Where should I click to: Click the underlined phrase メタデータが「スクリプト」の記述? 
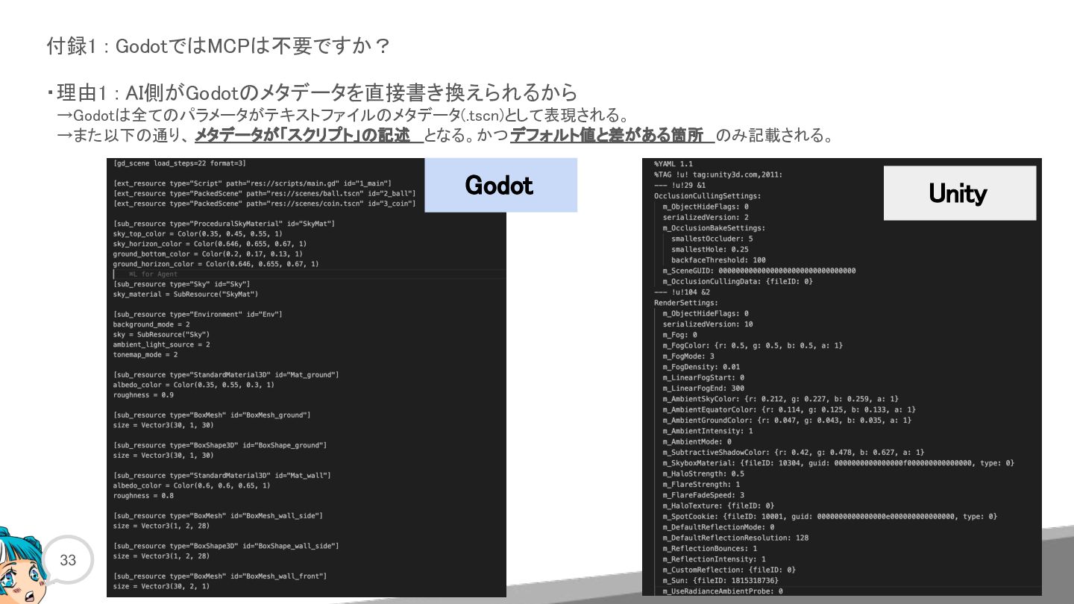[303, 136]
